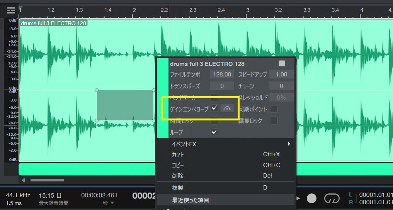Image resolution: width=393 pixels, height=210 pixels.
Task: Open the 最近使った項目 menu section
Action: 226,200
